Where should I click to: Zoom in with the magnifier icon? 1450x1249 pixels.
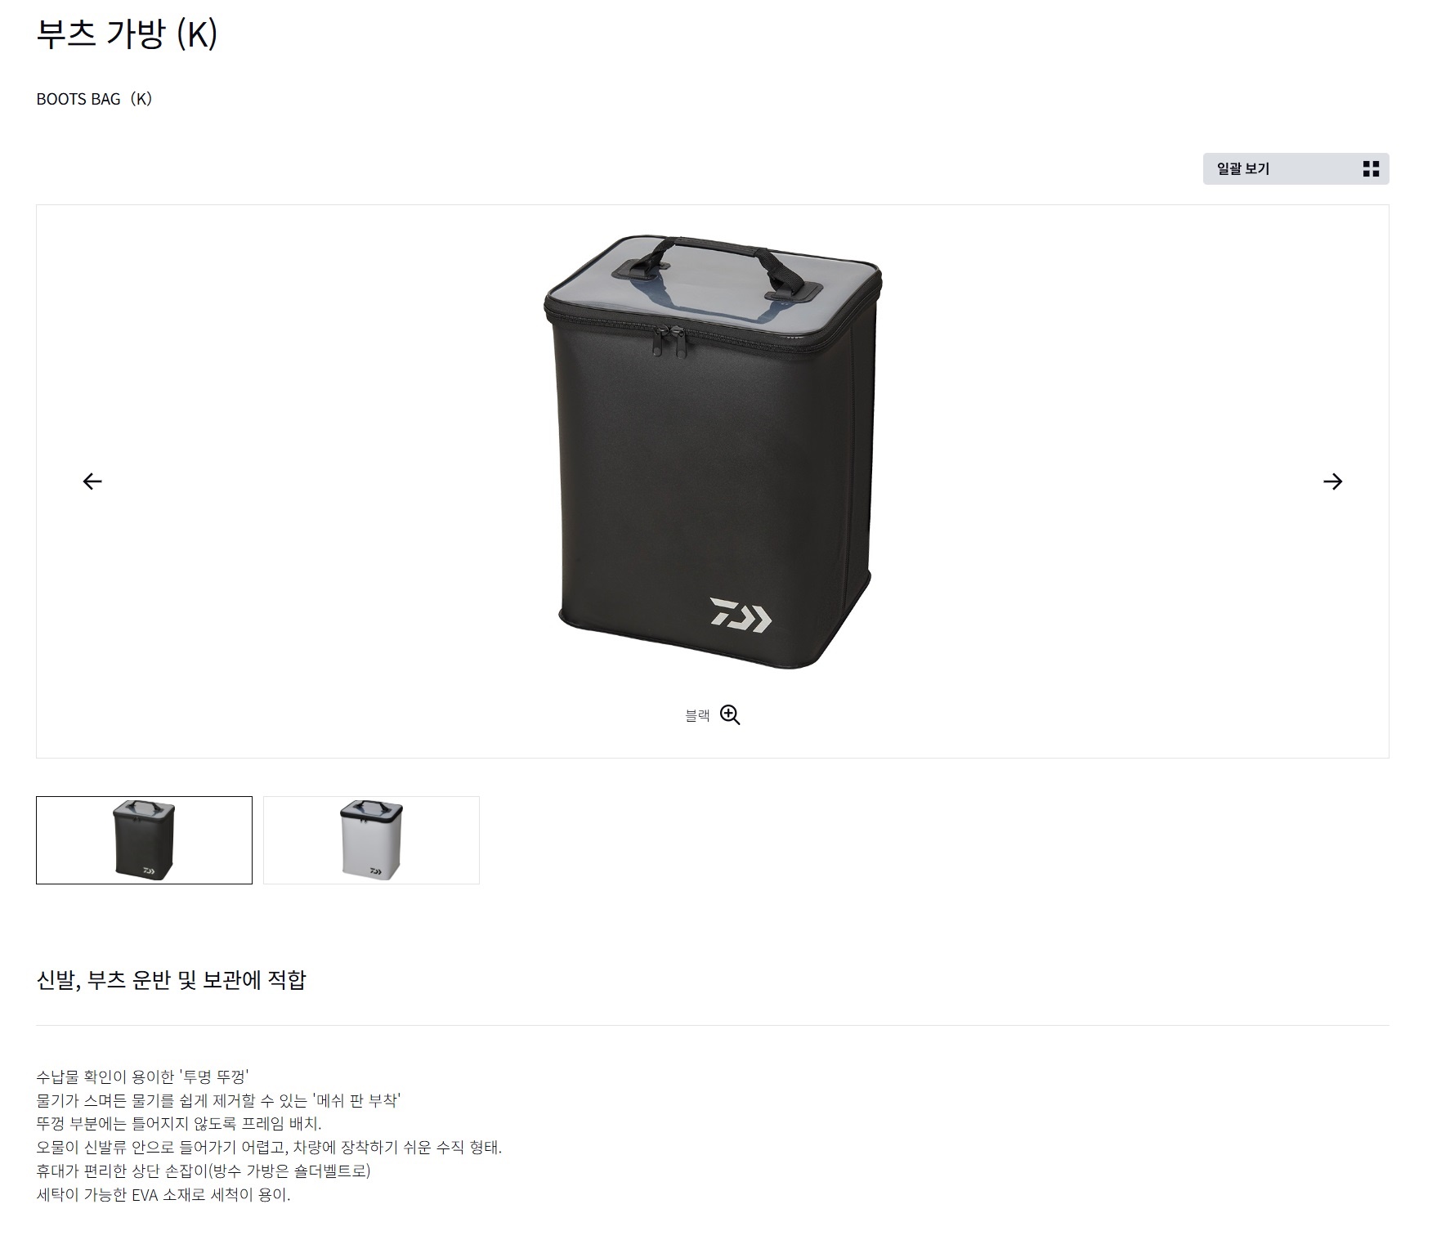[730, 715]
